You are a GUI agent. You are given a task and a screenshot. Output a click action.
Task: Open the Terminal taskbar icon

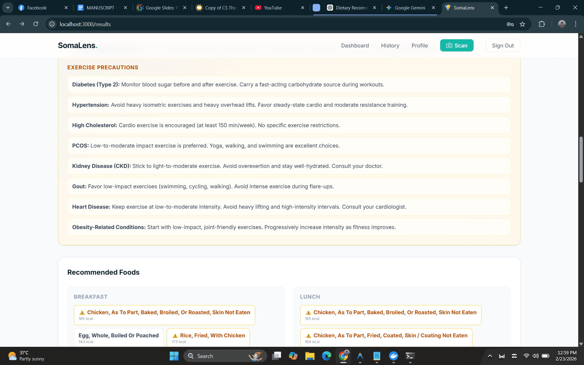[410, 356]
